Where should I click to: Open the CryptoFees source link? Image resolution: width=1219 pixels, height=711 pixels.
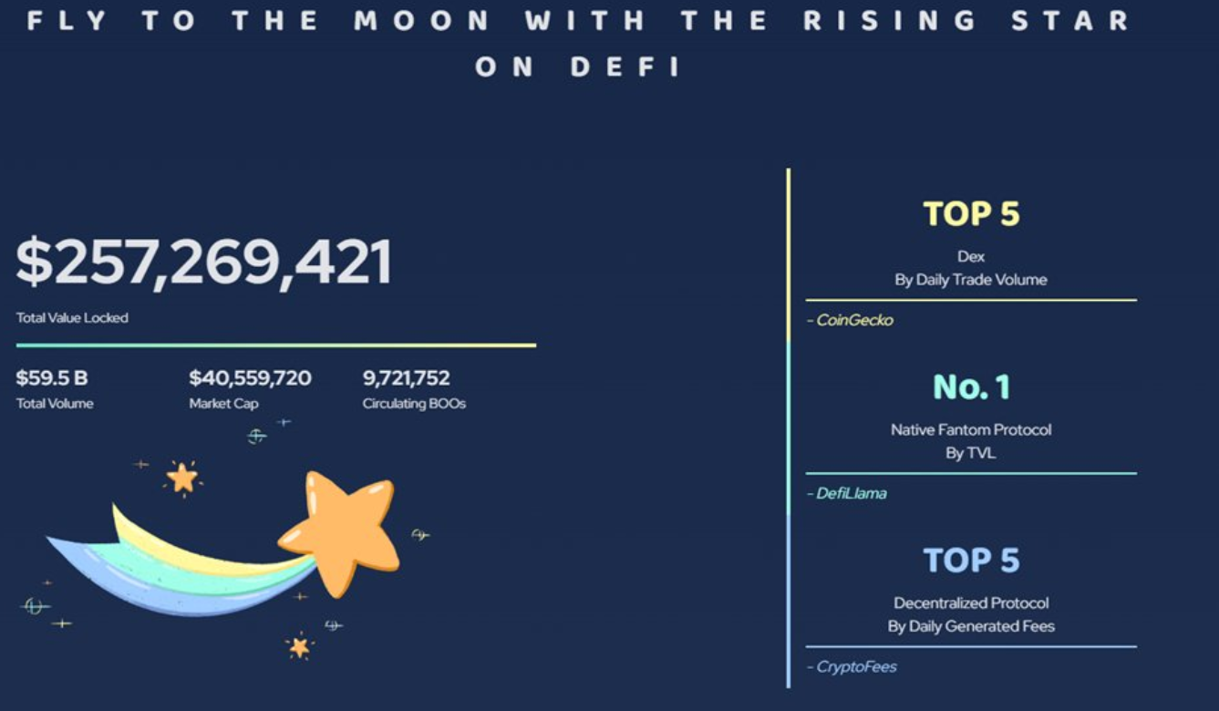click(856, 667)
